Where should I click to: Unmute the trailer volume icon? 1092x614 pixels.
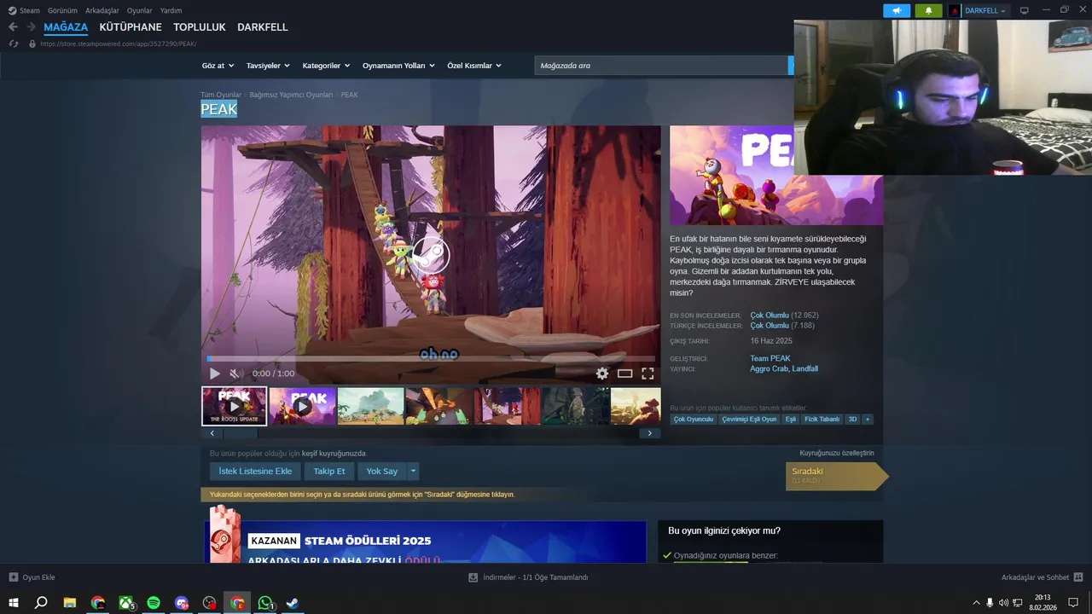point(236,374)
